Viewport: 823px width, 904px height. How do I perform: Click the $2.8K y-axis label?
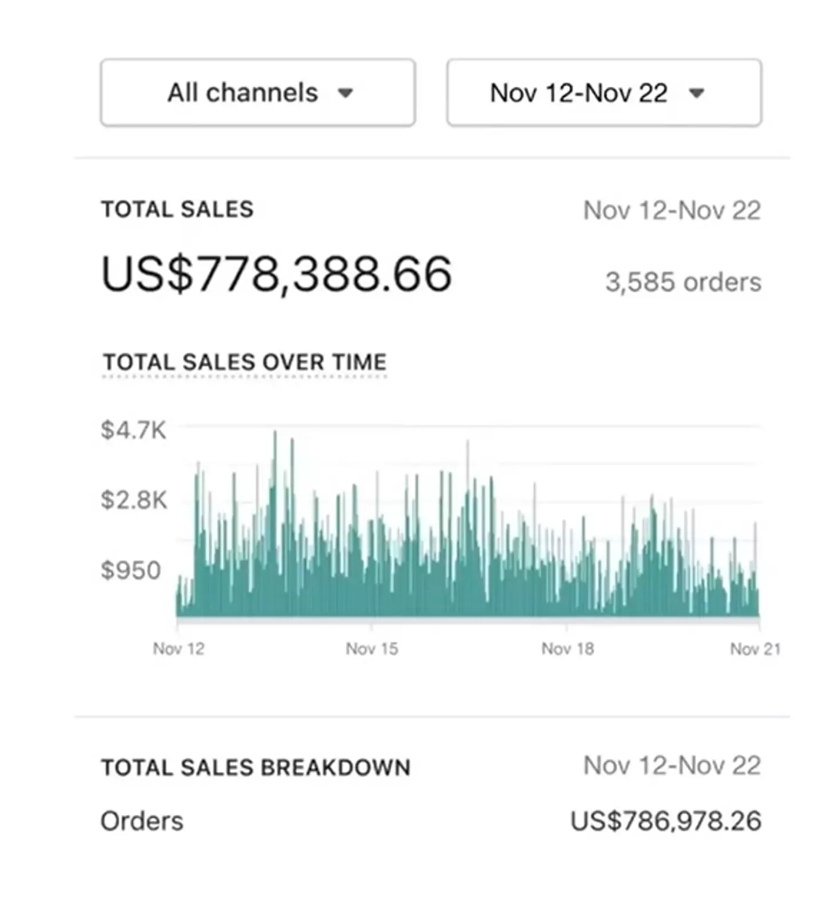[134, 500]
